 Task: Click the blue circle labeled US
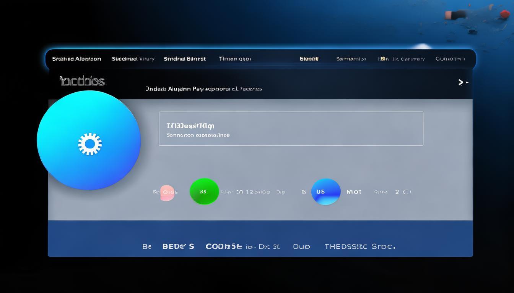coord(325,192)
